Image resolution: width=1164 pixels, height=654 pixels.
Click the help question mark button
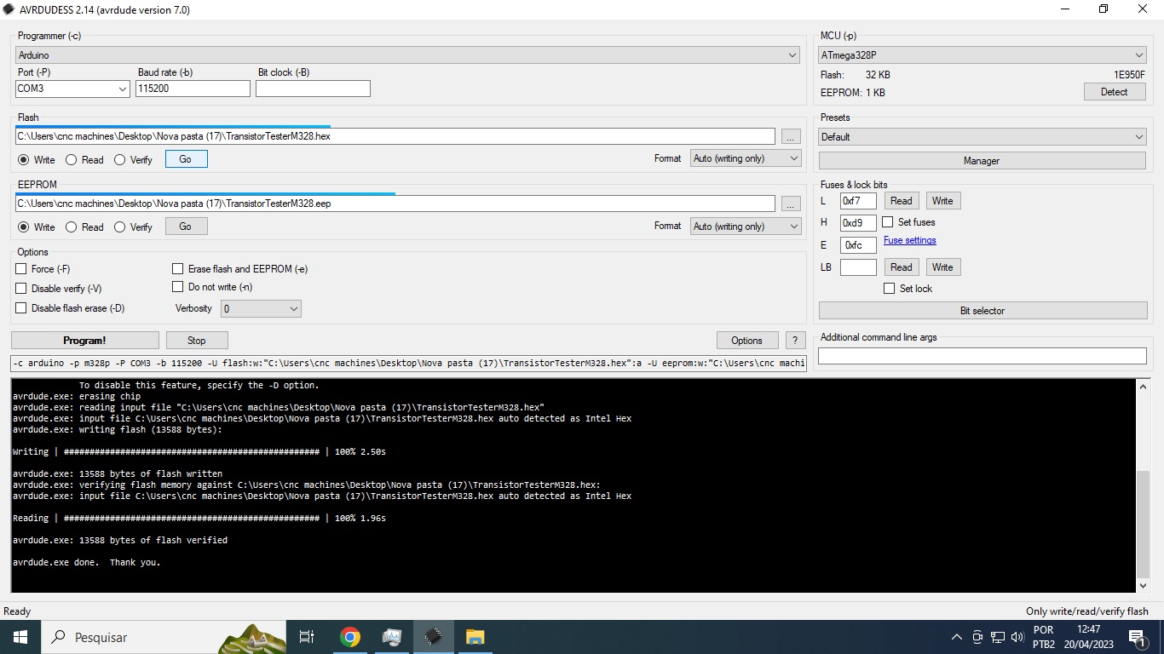point(795,340)
